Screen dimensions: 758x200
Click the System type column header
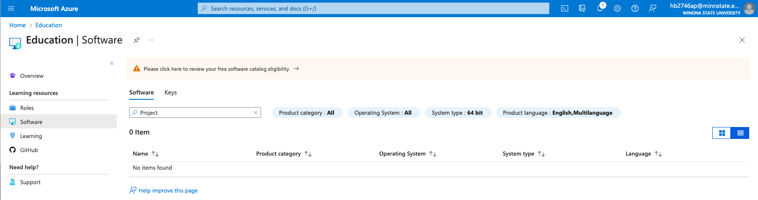[x=519, y=154]
